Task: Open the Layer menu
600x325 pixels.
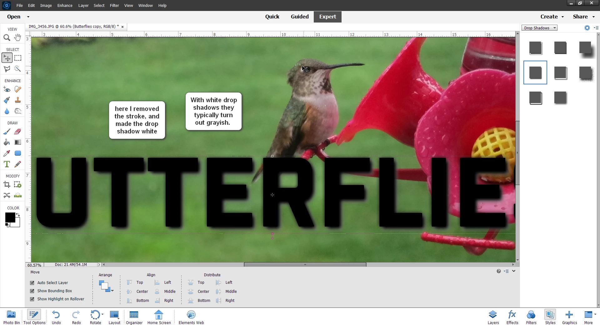Action: (x=83, y=5)
